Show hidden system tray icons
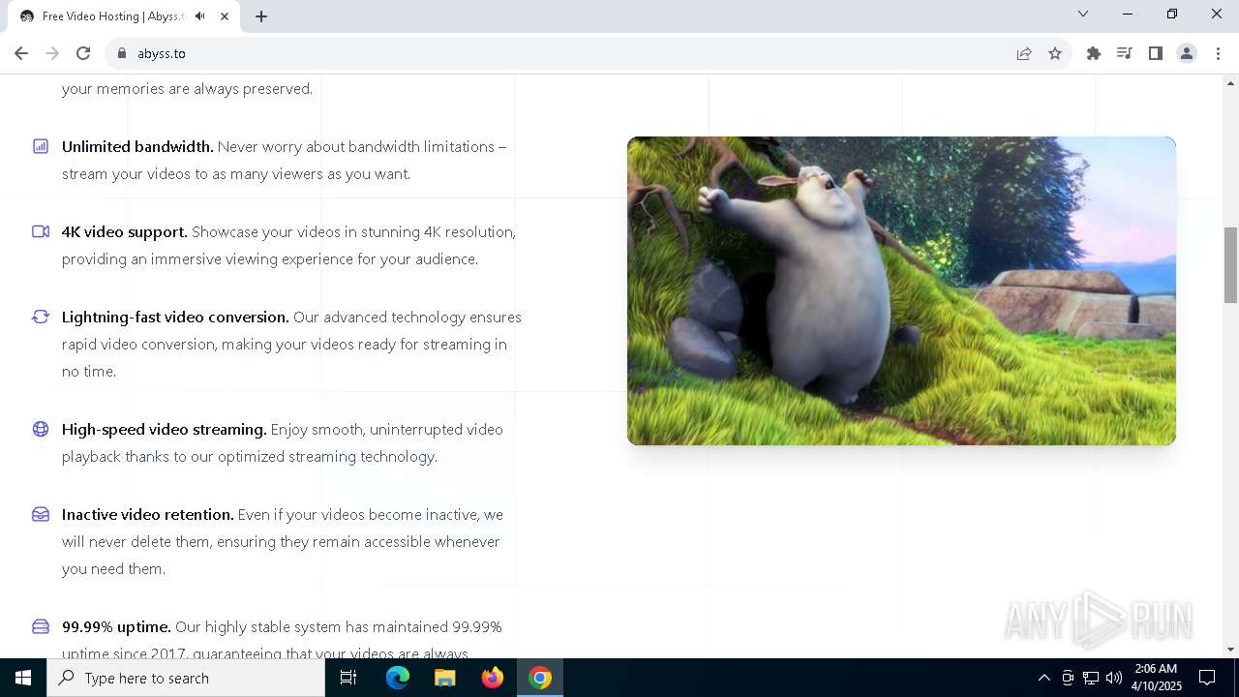The height and width of the screenshot is (697, 1239). pyautogui.click(x=1043, y=678)
